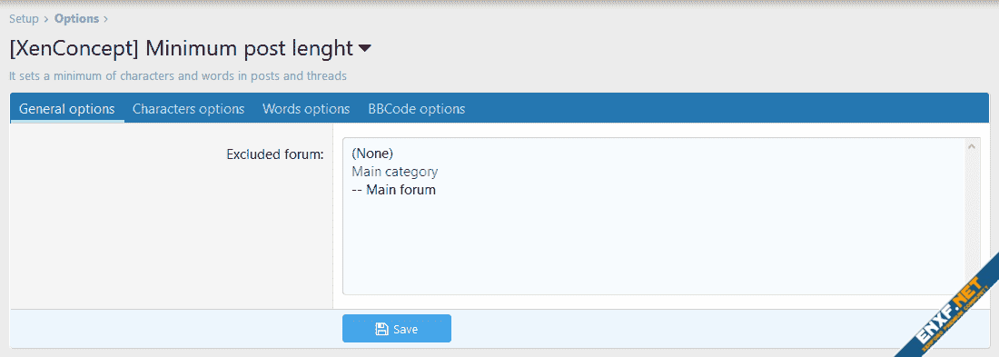999x357 pixels.
Task: Open the title dropdown arrow next to lenght
Action: pyautogui.click(x=364, y=48)
